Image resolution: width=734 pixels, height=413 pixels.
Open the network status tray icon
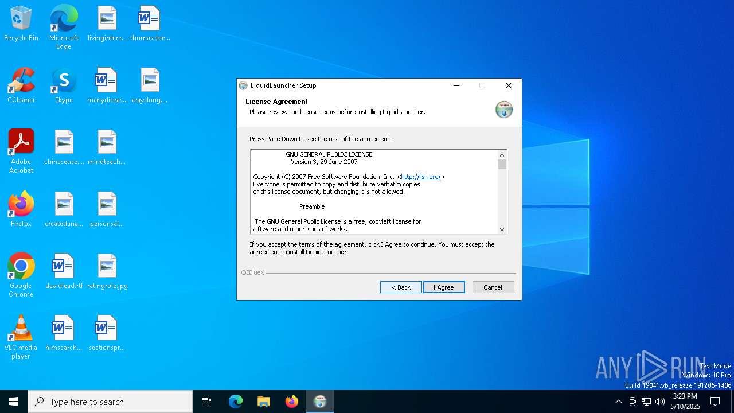pyautogui.click(x=646, y=402)
